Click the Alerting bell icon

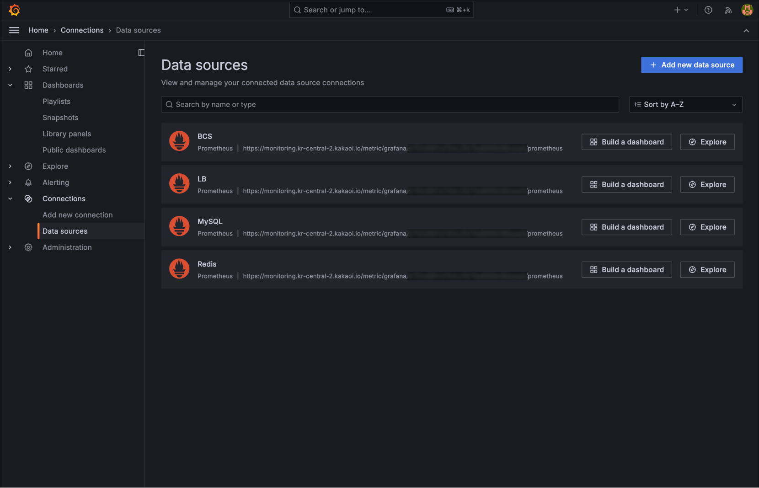[28, 182]
